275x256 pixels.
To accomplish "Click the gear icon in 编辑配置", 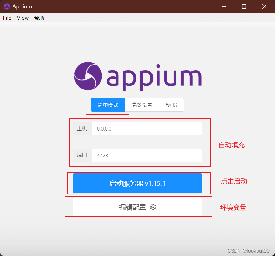I will click(153, 207).
